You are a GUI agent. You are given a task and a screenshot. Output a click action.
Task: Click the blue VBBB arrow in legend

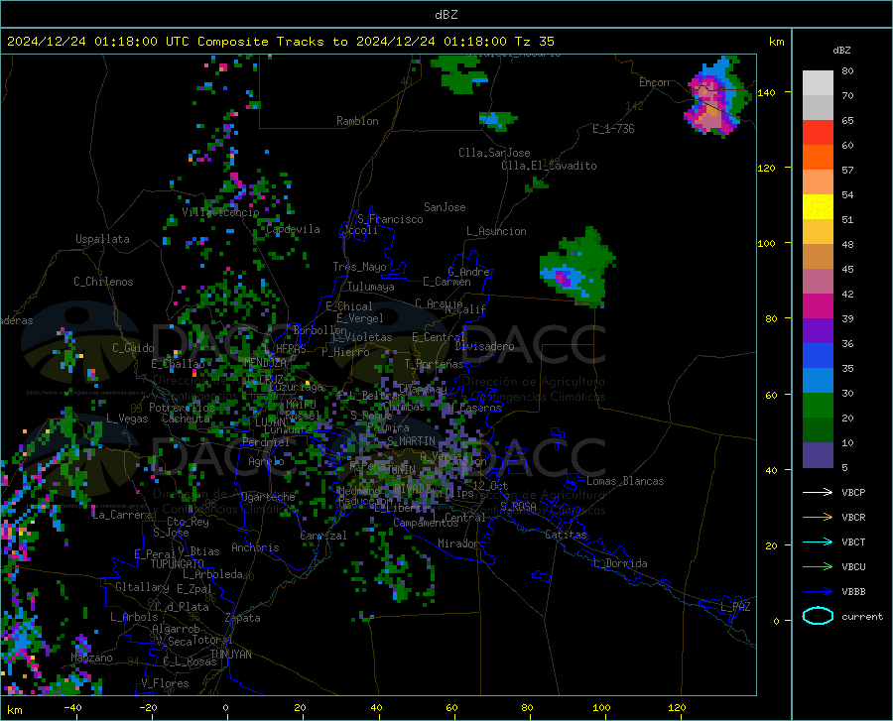(x=818, y=591)
